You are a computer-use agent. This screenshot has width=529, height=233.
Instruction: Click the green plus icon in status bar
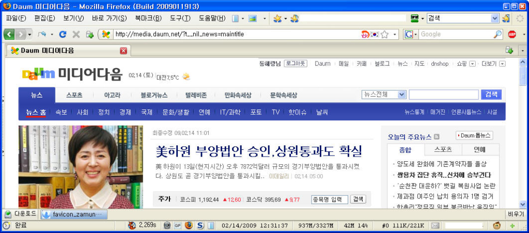(512, 225)
